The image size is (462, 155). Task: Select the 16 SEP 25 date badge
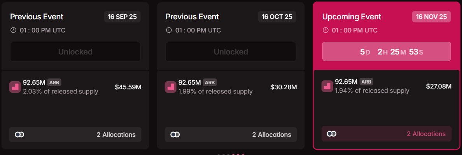(x=122, y=17)
